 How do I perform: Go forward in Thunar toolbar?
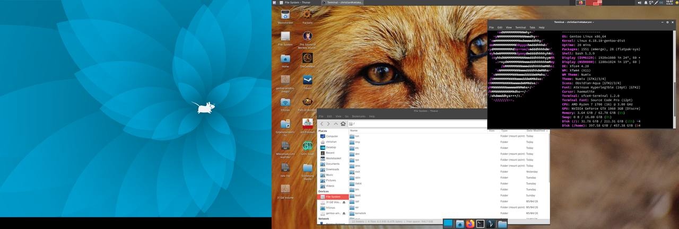pos(328,124)
